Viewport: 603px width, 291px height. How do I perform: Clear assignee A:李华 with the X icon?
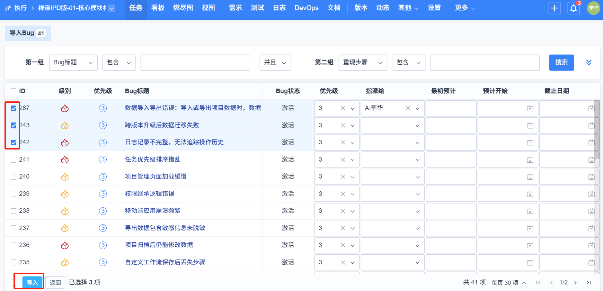click(x=408, y=108)
